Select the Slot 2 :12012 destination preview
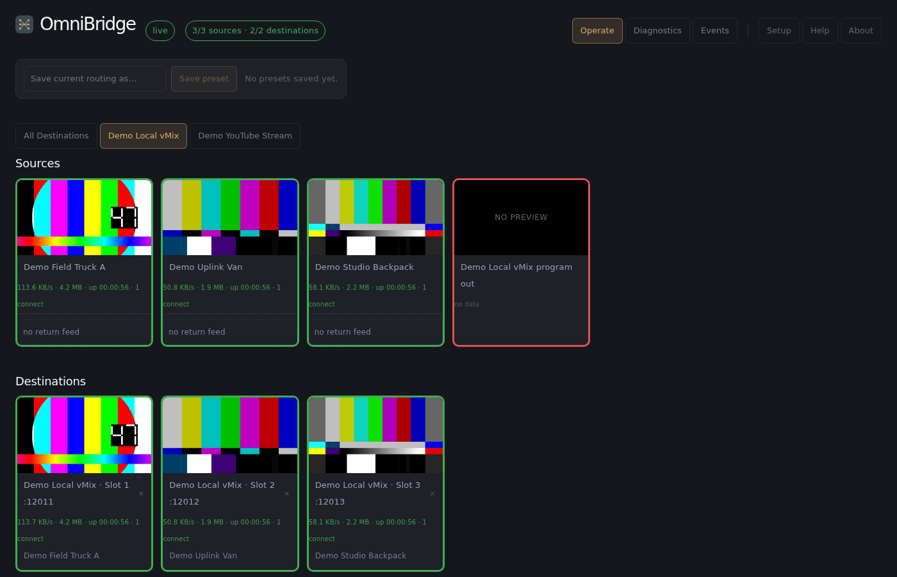 tap(230, 435)
